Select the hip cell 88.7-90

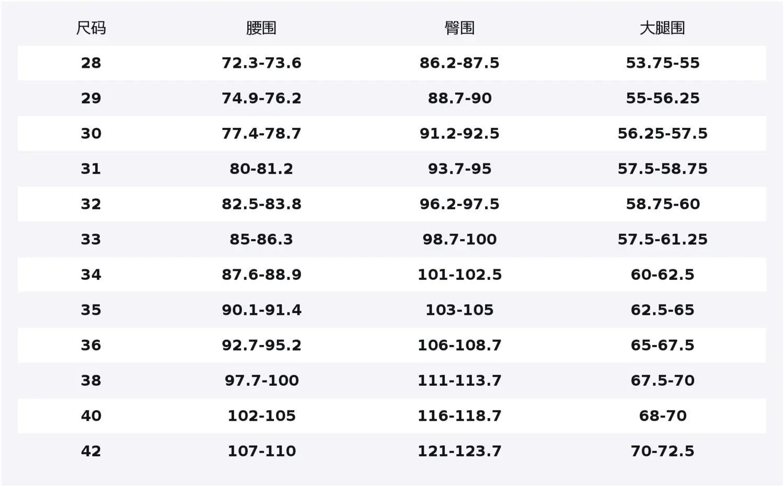point(459,98)
